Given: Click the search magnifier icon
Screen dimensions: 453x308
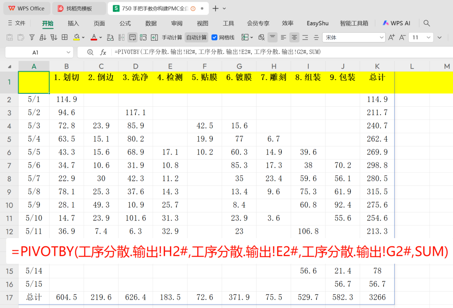Looking at the screenshot, I should point(427,23).
